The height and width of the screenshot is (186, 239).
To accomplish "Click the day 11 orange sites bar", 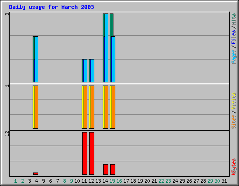I will 85,107.
